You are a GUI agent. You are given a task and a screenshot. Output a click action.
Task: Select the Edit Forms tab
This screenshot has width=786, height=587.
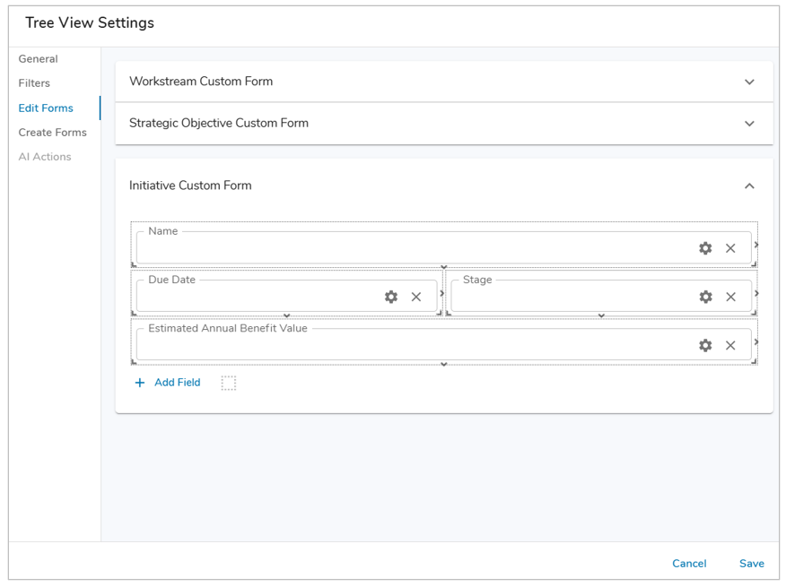pos(46,108)
